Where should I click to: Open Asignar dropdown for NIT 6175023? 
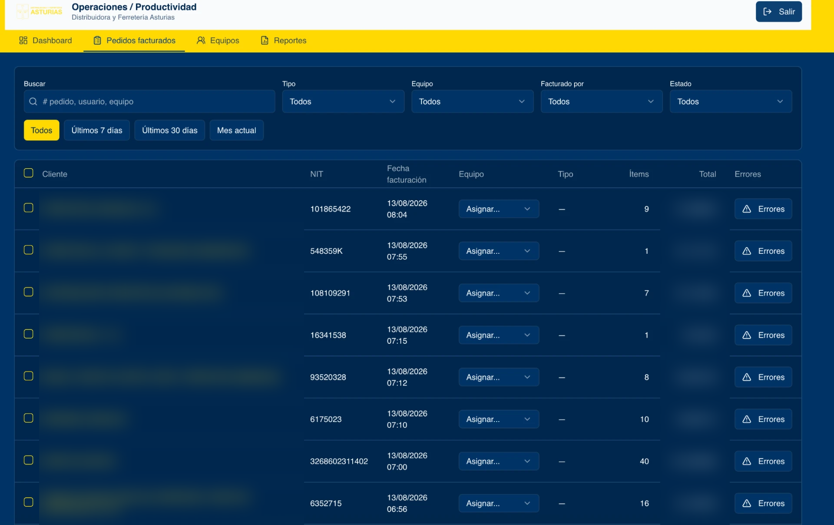click(x=499, y=419)
